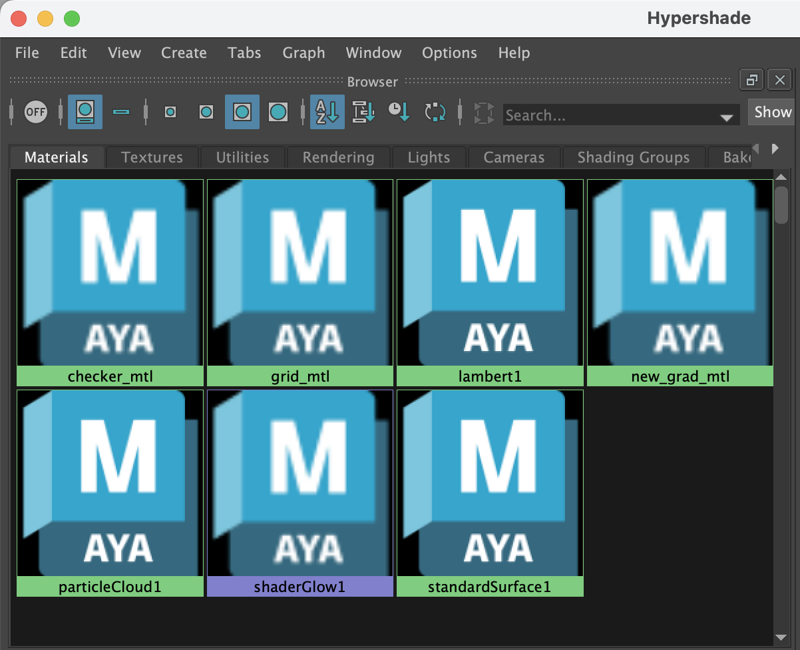800x650 pixels.
Task: Open the Search field dropdown arrow
Action: 726,117
